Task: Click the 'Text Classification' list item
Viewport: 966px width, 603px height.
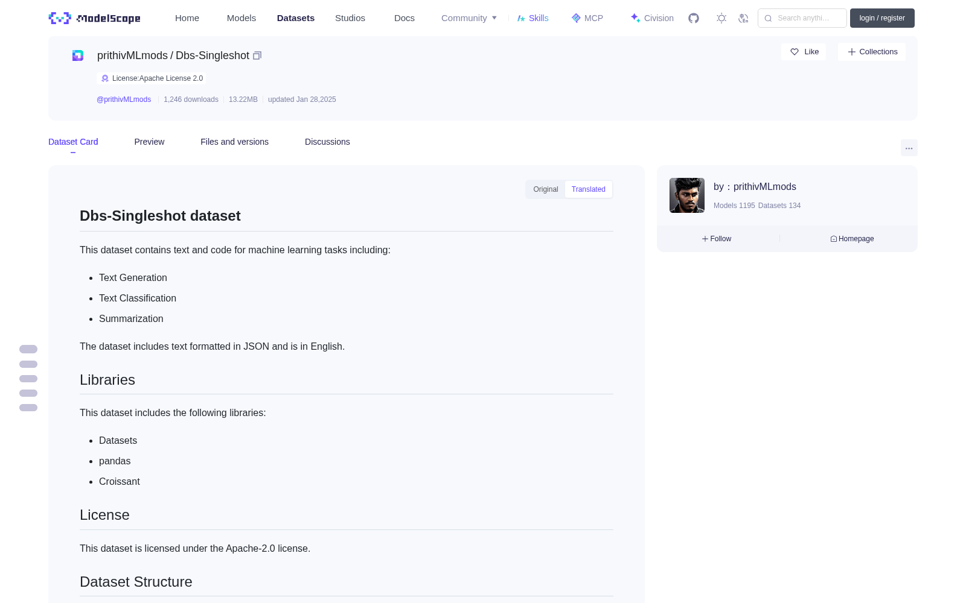Action: pyautogui.click(x=138, y=298)
